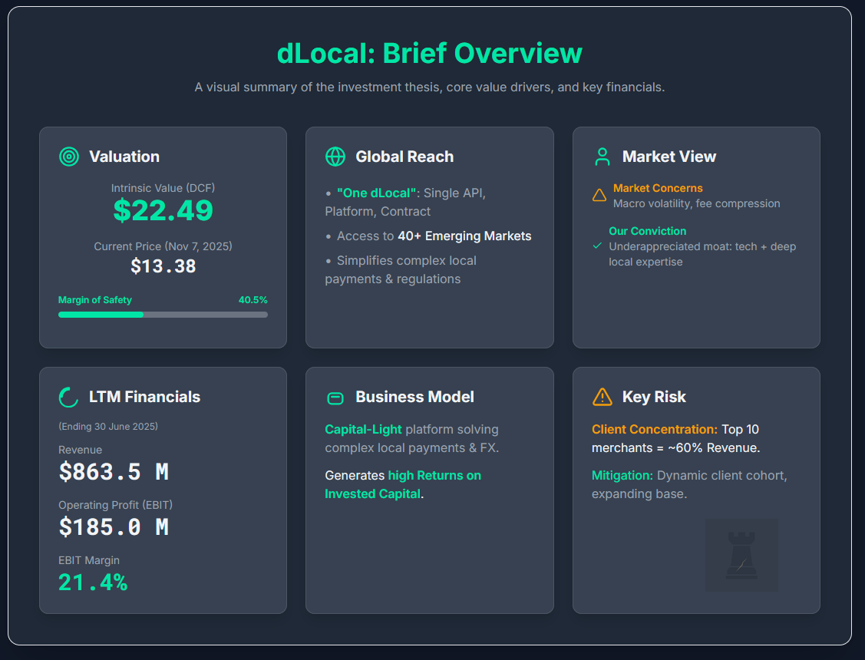
Task: Click the chess rook thumbnail in Key Risk
Action: pyautogui.click(x=742, y=555)
